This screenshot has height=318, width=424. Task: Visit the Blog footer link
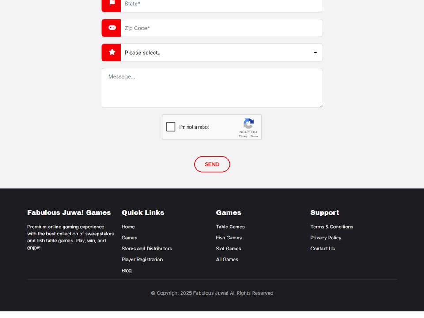click(127, 270)
